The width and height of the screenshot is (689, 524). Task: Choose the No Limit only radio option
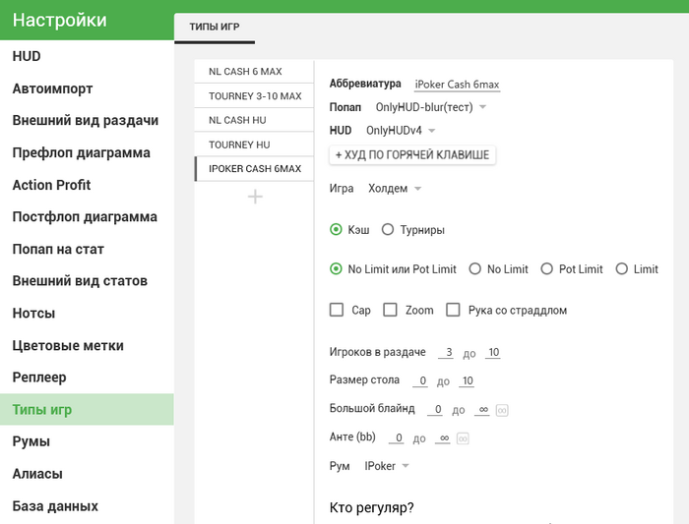tap(475, 268)
